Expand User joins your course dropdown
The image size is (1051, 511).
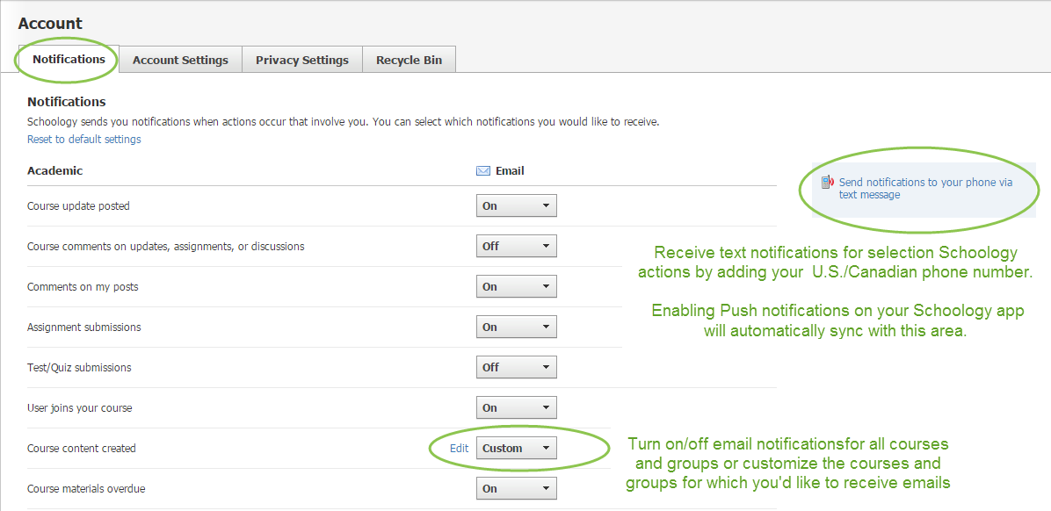(x=516, y=407)
